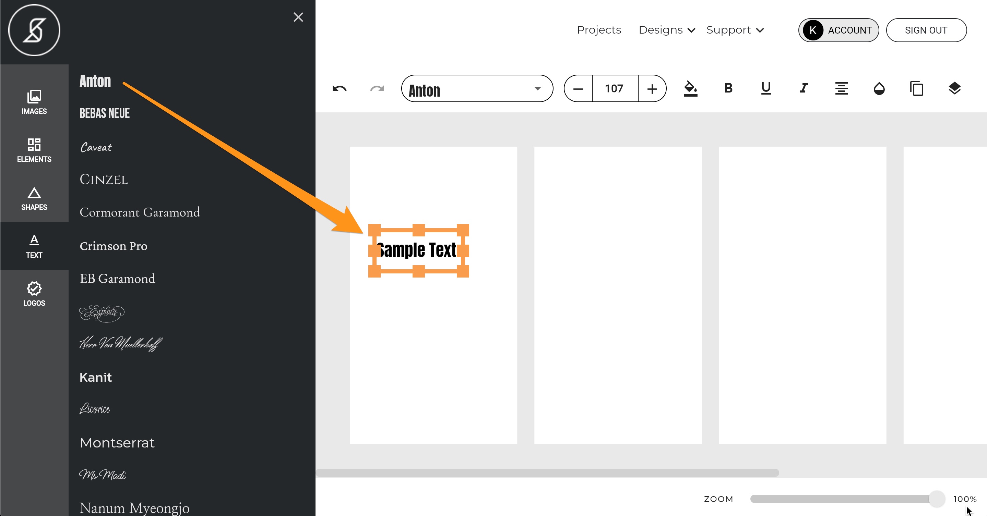Open the Anton font dropdown

[477, 89]
